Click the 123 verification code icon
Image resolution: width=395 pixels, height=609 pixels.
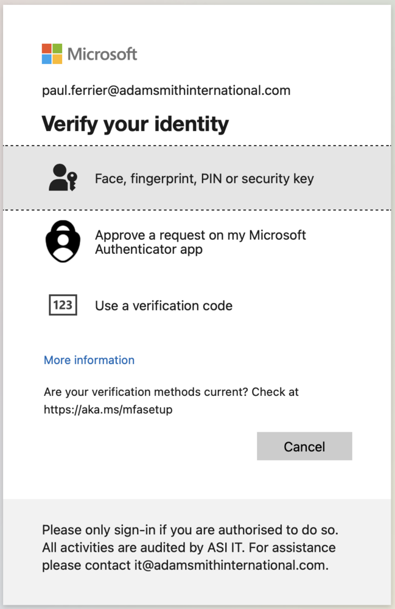63,305
